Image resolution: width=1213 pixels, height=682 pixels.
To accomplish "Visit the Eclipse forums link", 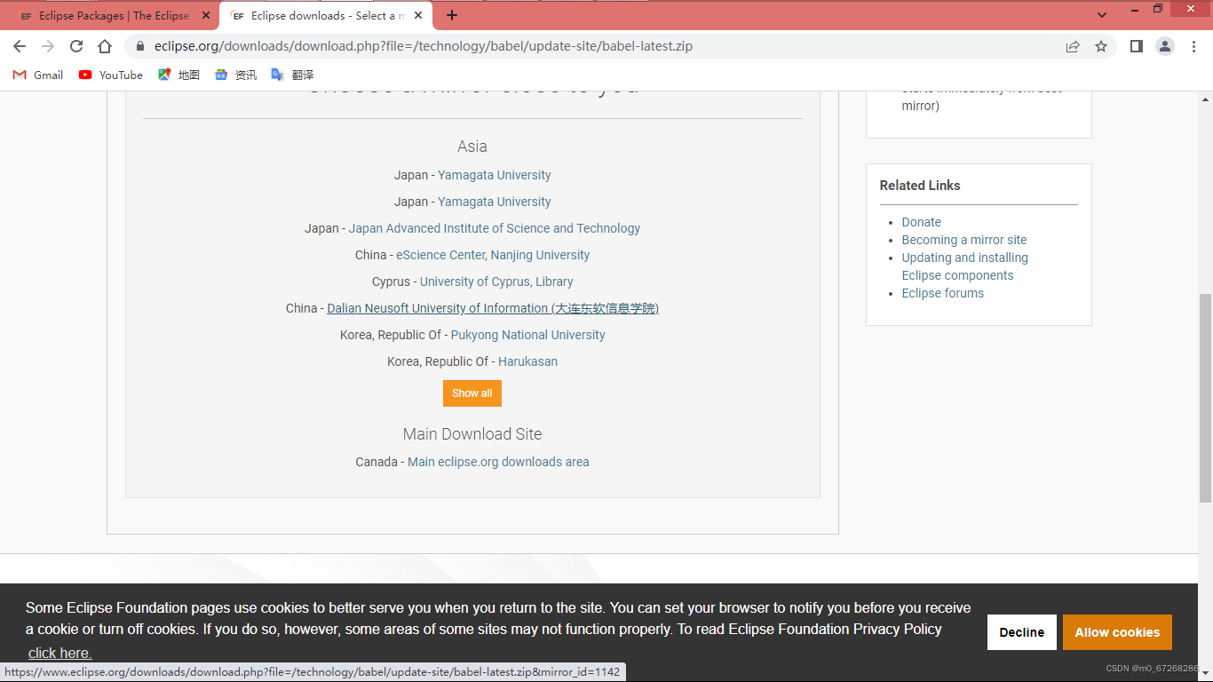I will click(942, 293).
